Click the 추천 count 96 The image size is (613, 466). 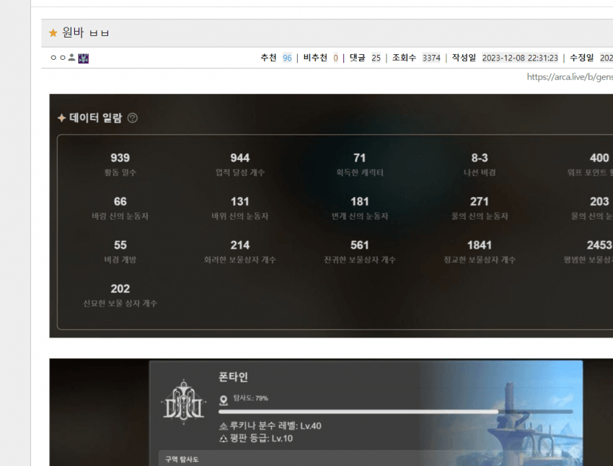tap(287, 58)
